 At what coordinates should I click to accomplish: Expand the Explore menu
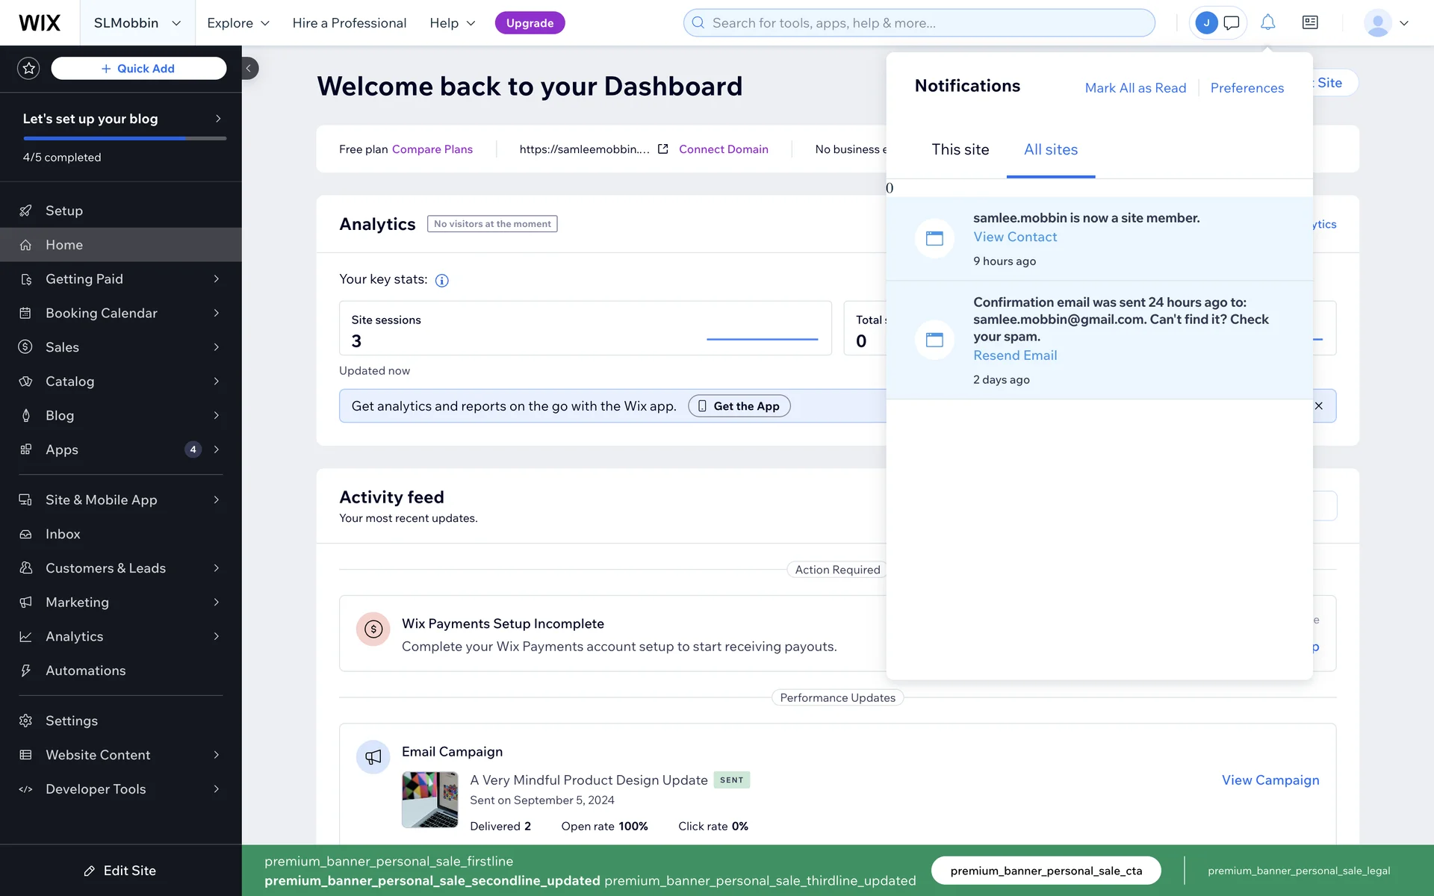point(238,22)
